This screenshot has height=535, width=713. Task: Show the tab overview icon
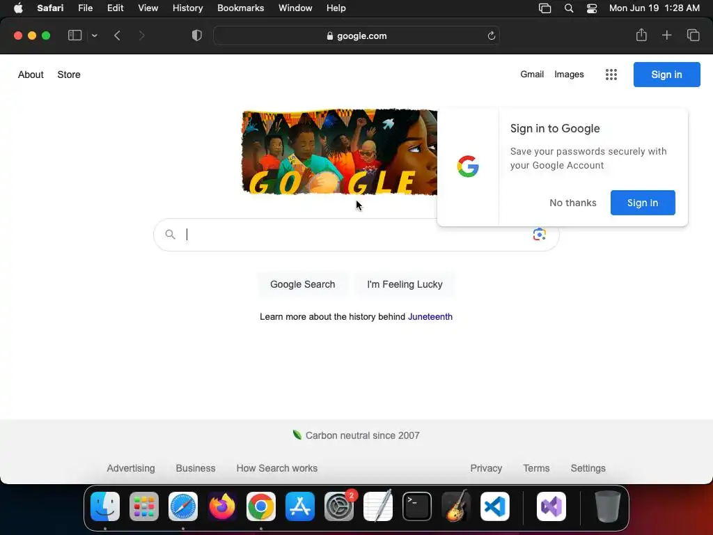[693, 35]
